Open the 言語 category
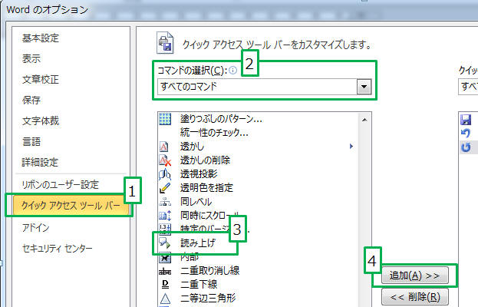Screen dimensions: 478x307 point(31,141)
